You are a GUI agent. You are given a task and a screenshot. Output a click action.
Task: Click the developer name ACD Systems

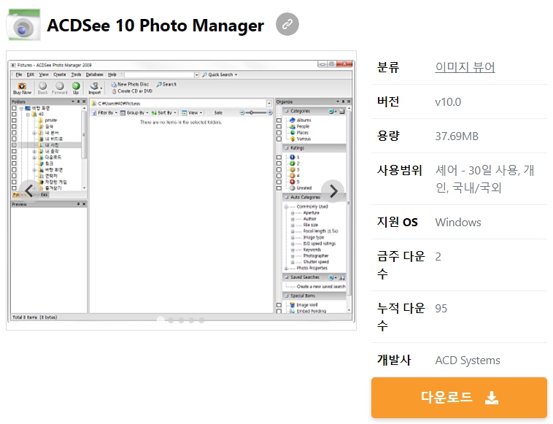pyautogui.click(x=468, y=361)
